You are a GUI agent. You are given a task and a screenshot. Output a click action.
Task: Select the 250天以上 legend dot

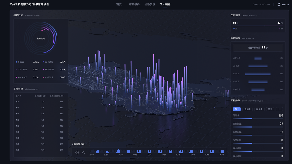pyautogui.click(x=43, y=77)
